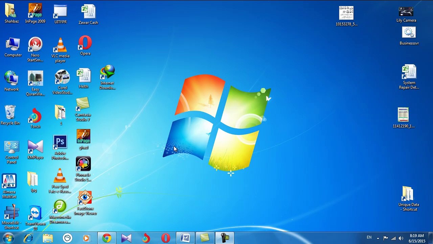The width and height of the screenshot is (433, 244).
Task: Select the Almeza MultiSet icon
Action: pyautogui.click(x=9, y=186)
